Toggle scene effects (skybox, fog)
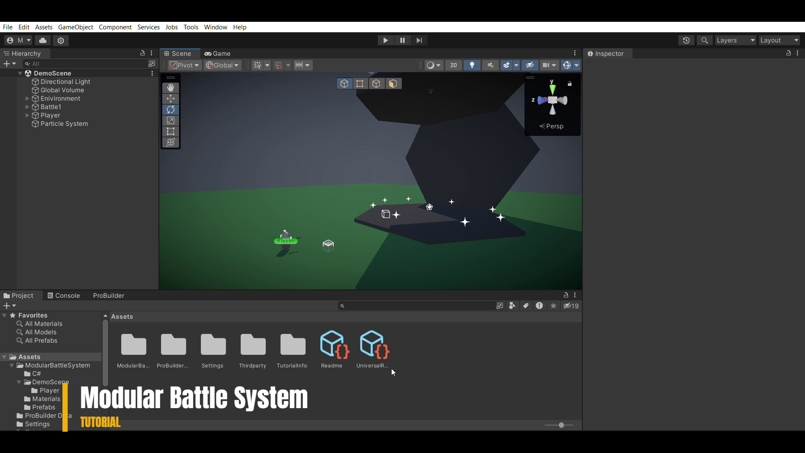Viewport: 805px width, 453px height. (x=506, y=65)
